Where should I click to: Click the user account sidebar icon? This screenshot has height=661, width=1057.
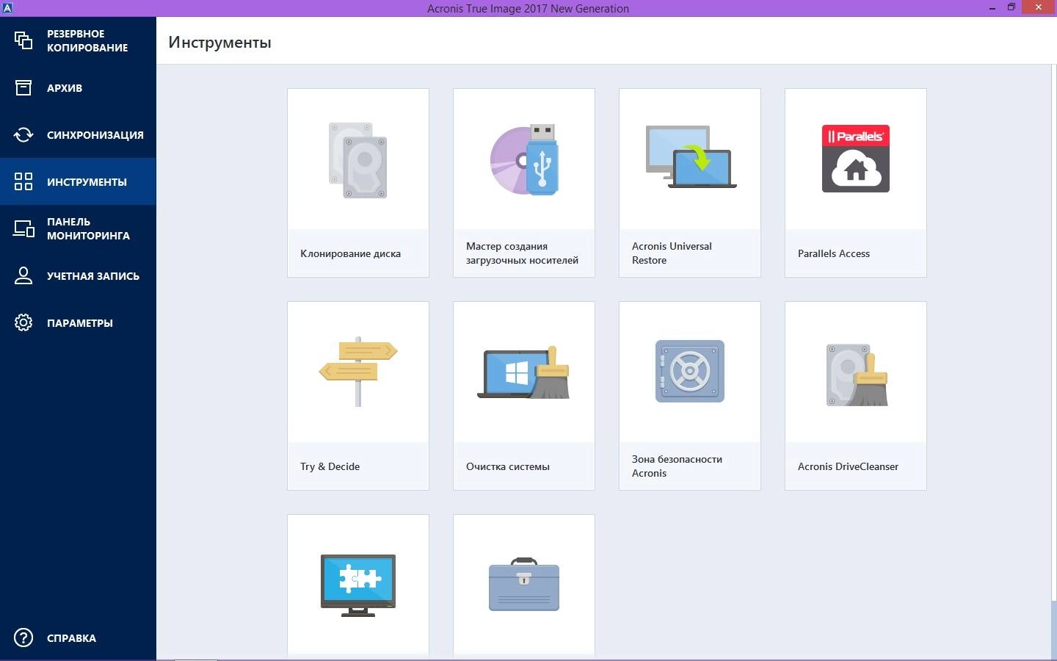coord(23,275)
